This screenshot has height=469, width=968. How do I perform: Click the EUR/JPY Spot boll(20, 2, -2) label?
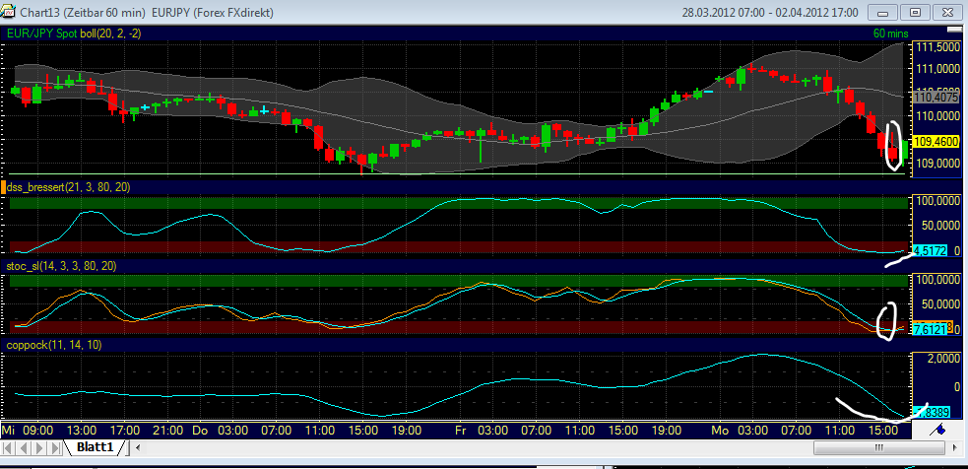pyautogui.click(x=74, y=33)
